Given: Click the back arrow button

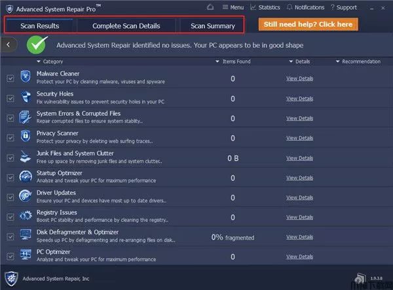Looking at the screenshot, I should click(x=9, y=45).
